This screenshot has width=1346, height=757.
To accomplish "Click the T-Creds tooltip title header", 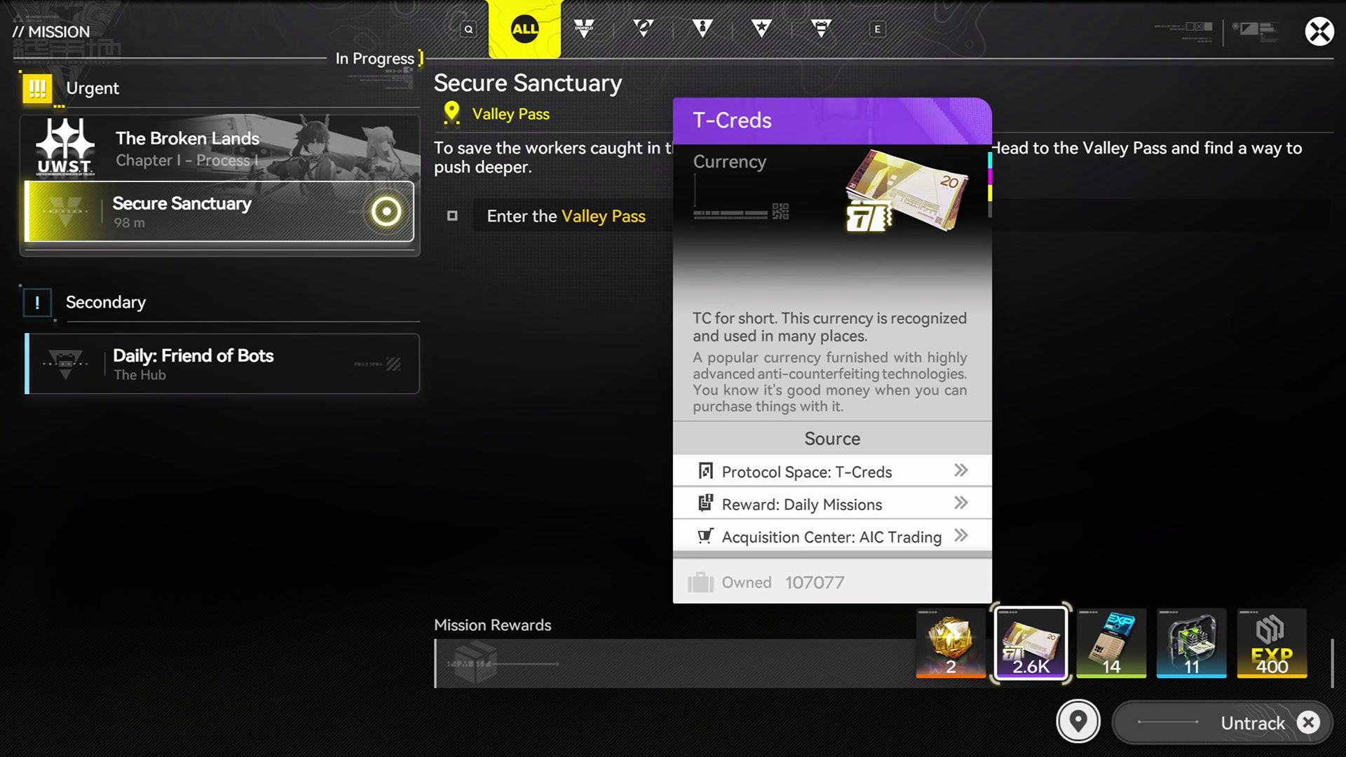I will (x=832, y=121).
